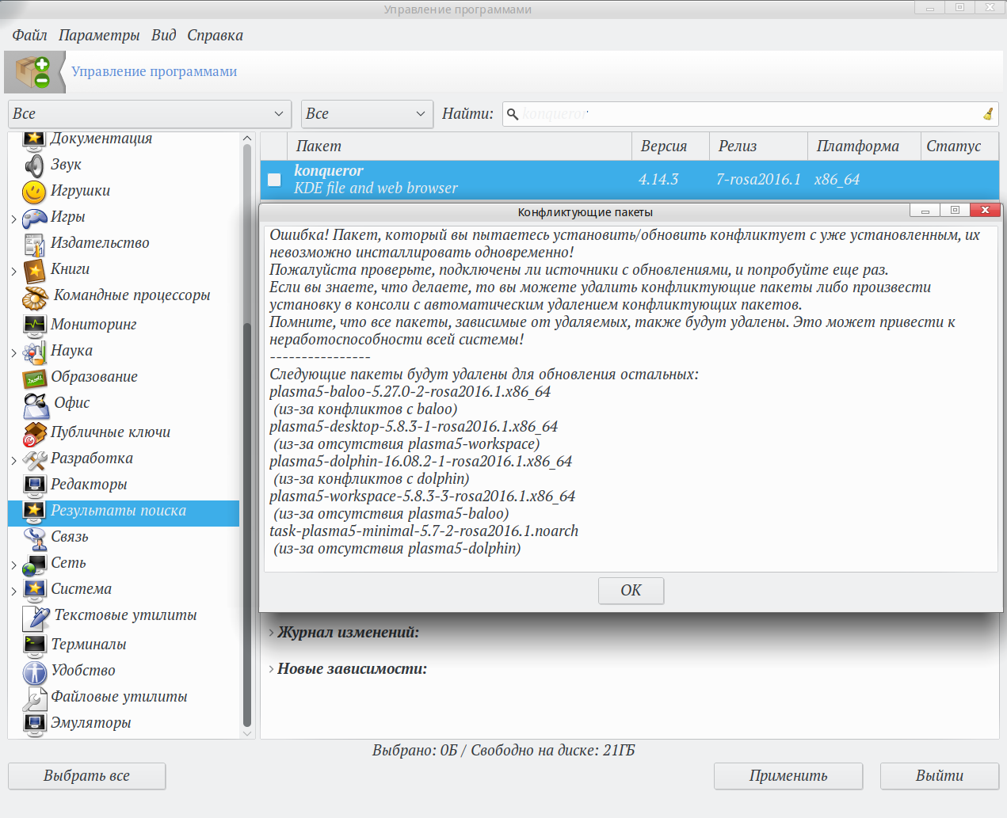The width and height of the screenshot is (1007, 818).
Task: Sort by the Статус column header
Action: 959,146
